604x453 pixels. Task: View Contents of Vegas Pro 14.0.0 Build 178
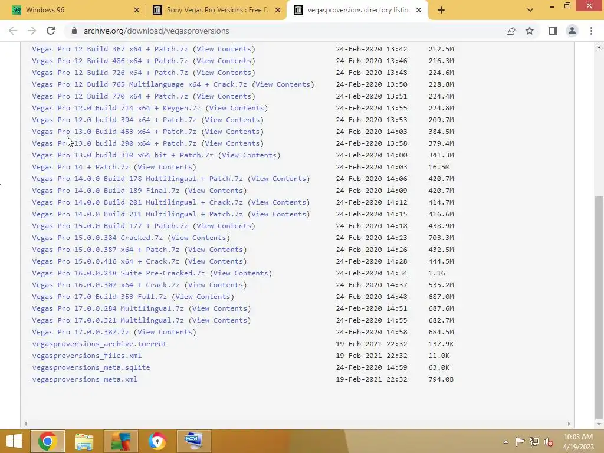pyautogui.click(x=278, y=179)
